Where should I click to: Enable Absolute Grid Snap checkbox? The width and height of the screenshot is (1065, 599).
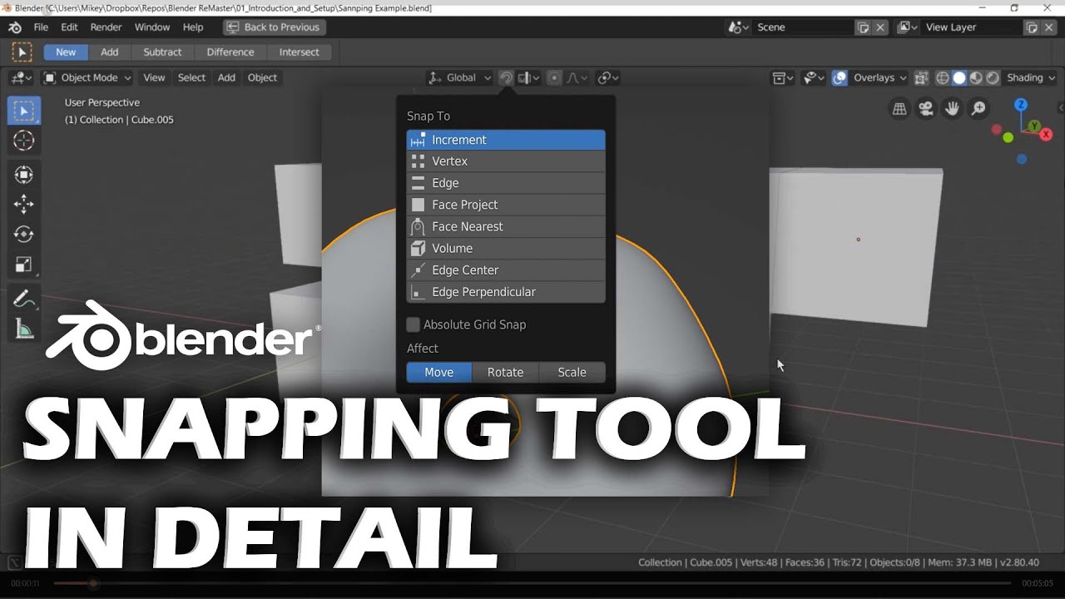(x=413, y=324)
